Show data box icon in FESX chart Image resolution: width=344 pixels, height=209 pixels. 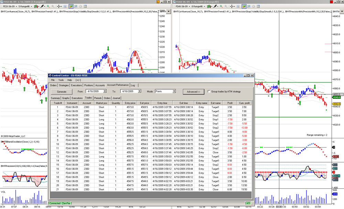(x=85, y=6)
